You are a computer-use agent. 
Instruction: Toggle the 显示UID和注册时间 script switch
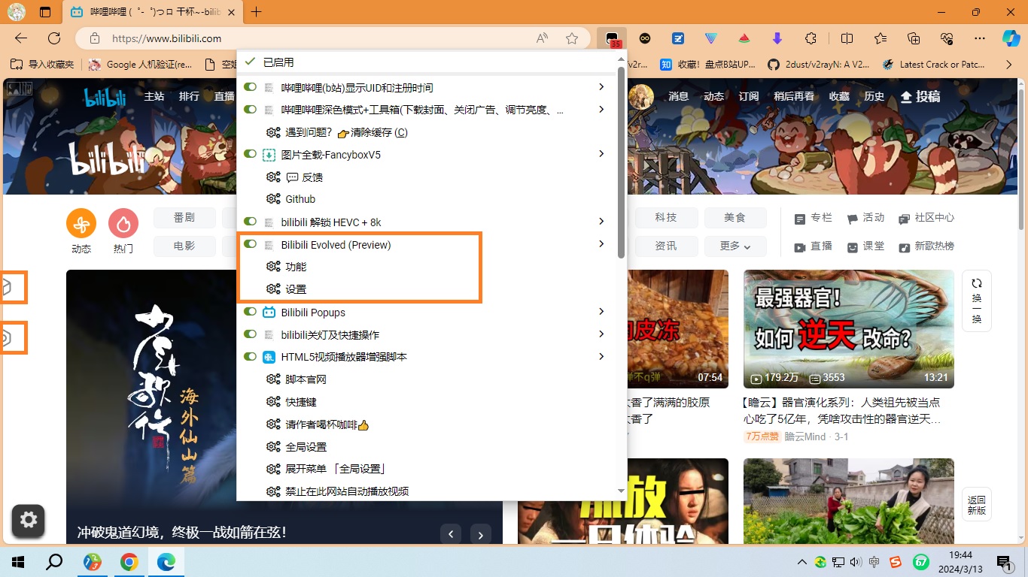[x=250, y=87]
